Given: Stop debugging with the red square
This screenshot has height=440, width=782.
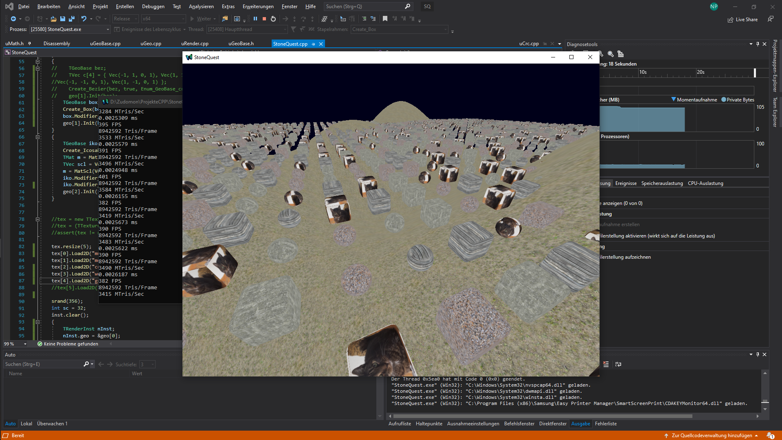Looking at the screenshot, I should click(264, 19).
